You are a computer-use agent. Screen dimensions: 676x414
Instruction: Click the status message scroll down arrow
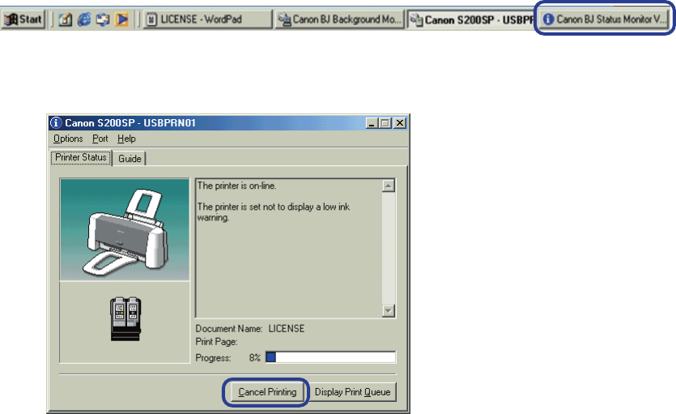coord(389,310)
